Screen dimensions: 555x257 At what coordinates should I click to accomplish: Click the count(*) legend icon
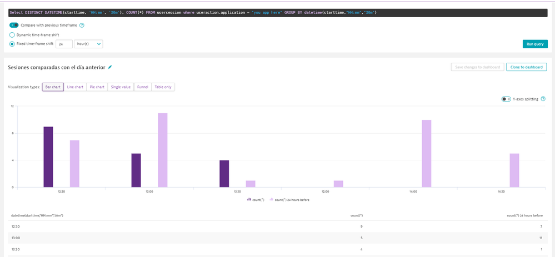(x=249, y=199)
